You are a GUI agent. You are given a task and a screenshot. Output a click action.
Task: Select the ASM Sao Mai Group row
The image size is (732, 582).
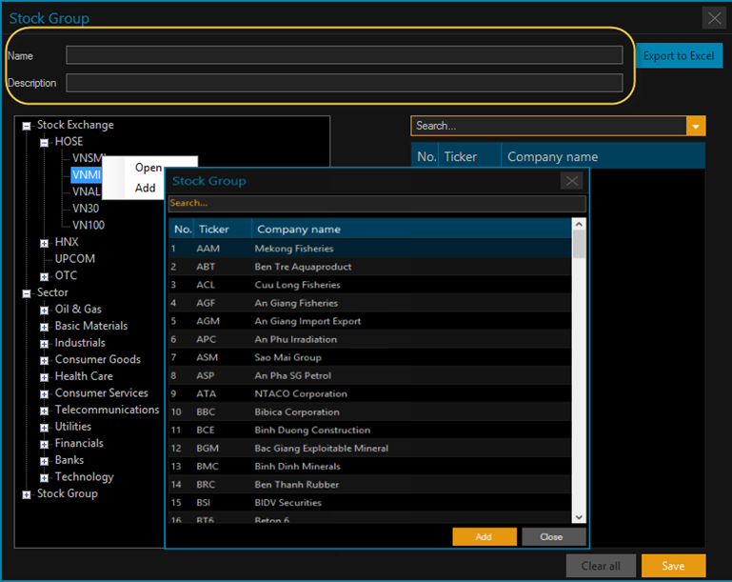[369, 358]
